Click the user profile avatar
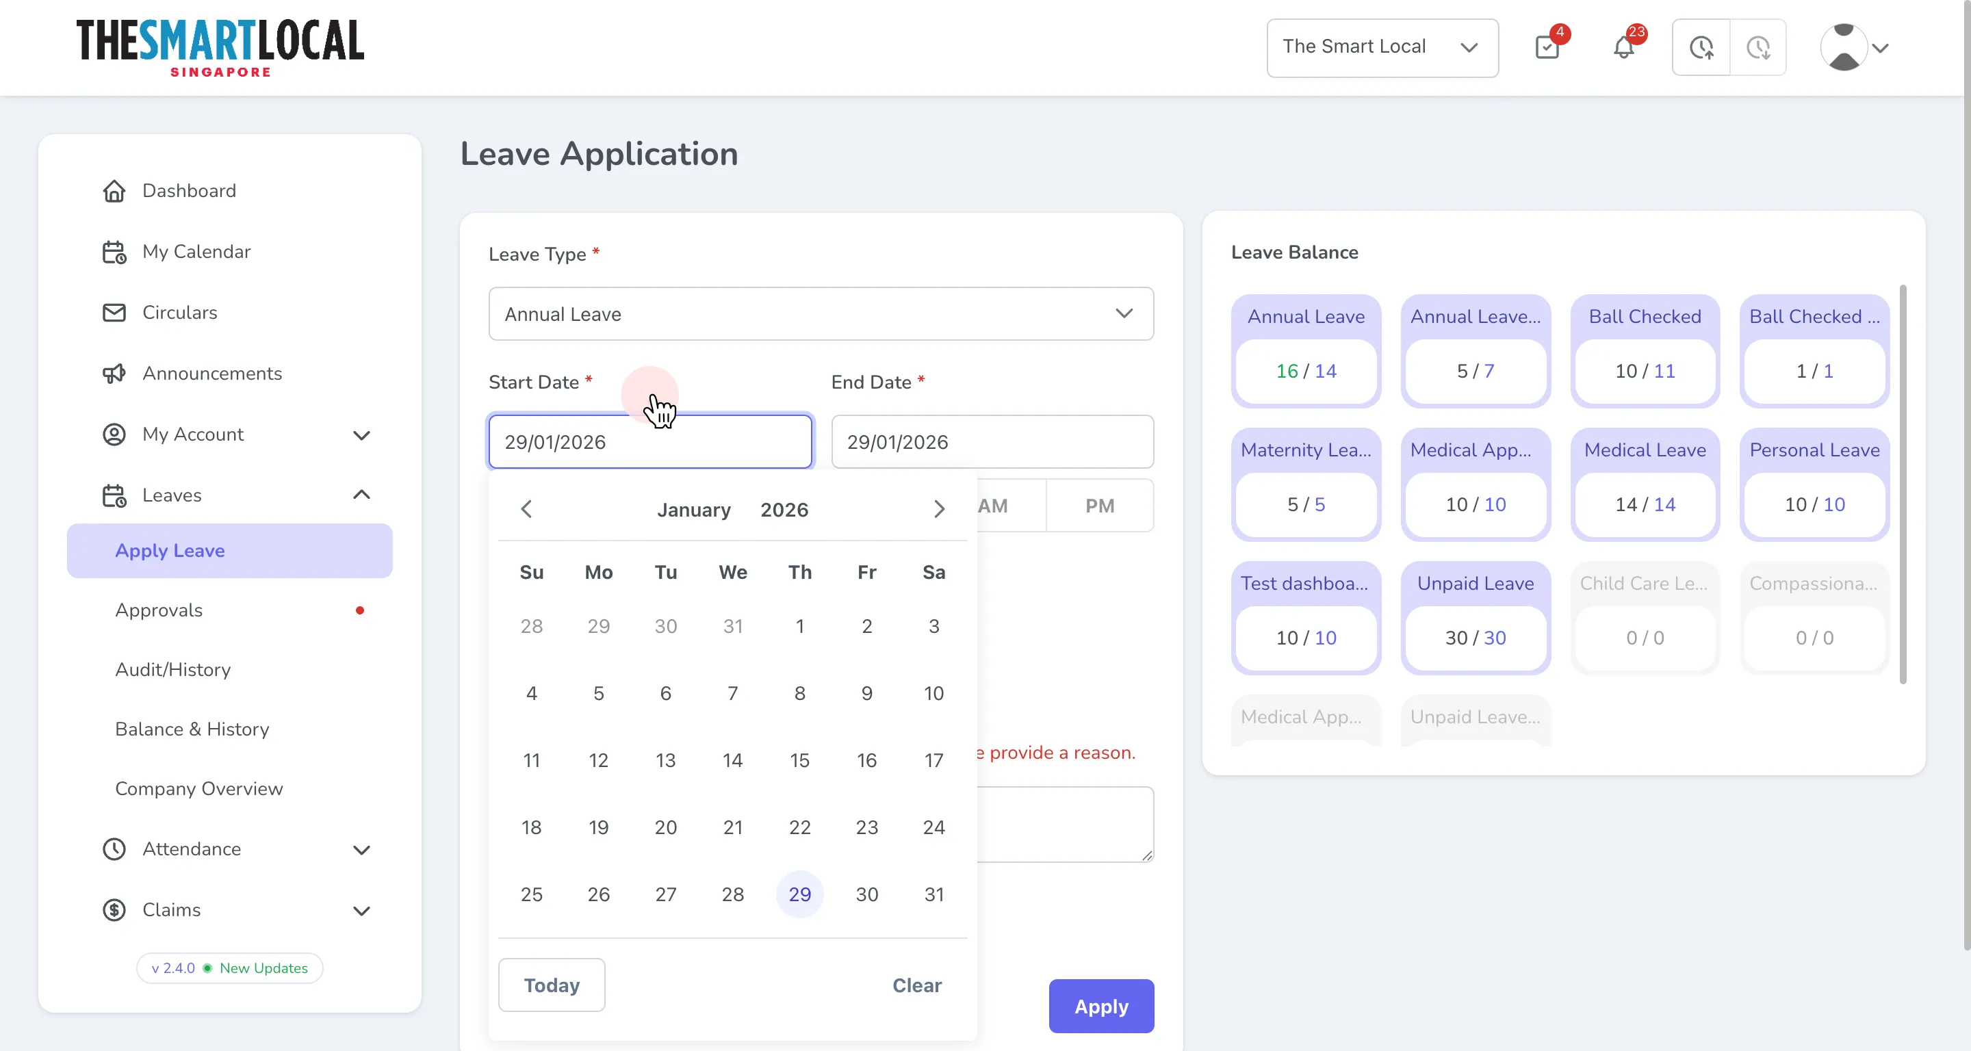Screen dimensions: 1971x1051 click(1844, 47)
